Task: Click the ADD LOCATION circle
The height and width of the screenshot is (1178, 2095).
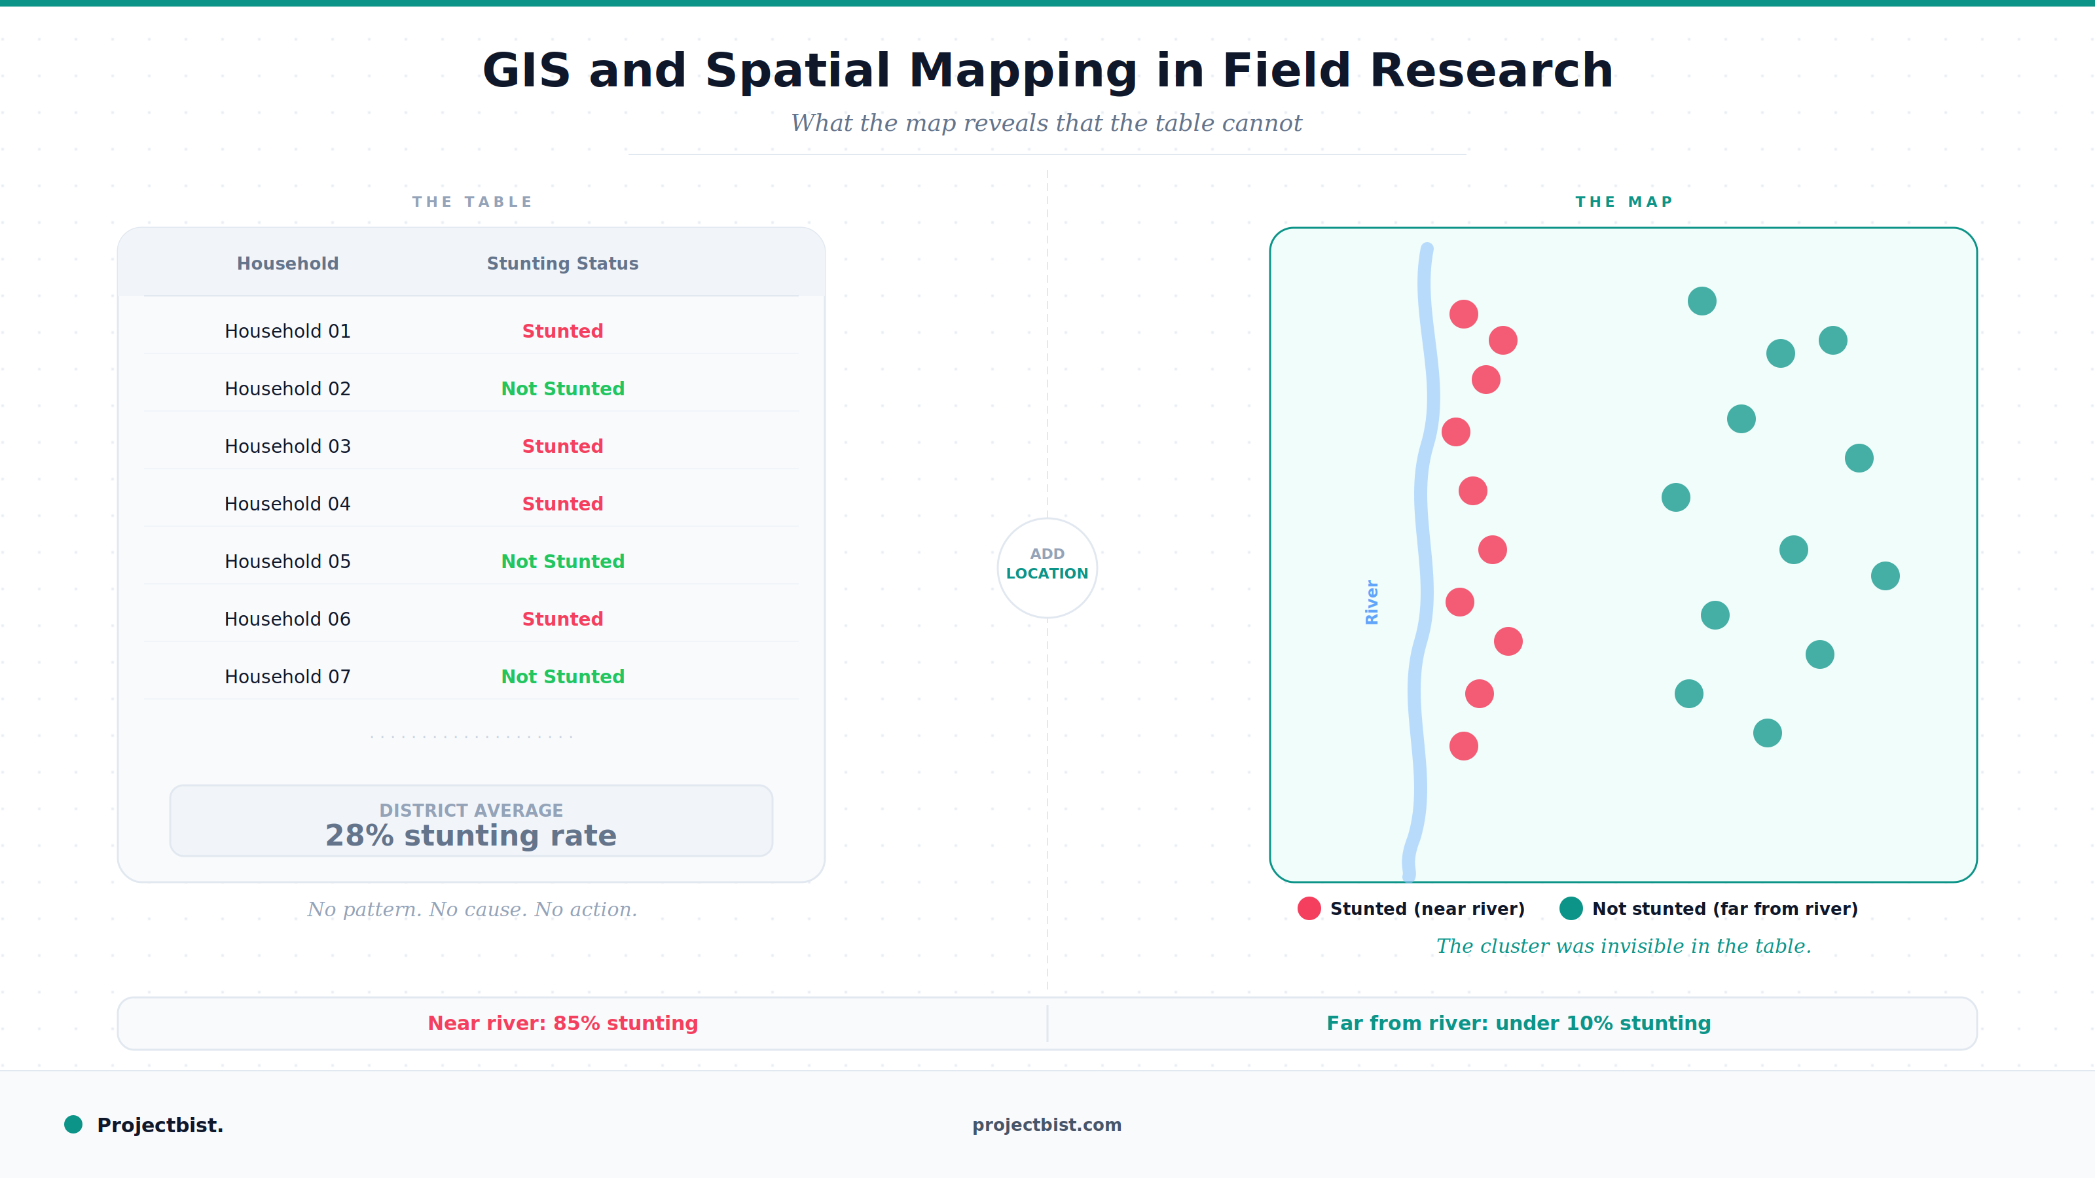Action: pyautogui.click(x=1047, y=567)
